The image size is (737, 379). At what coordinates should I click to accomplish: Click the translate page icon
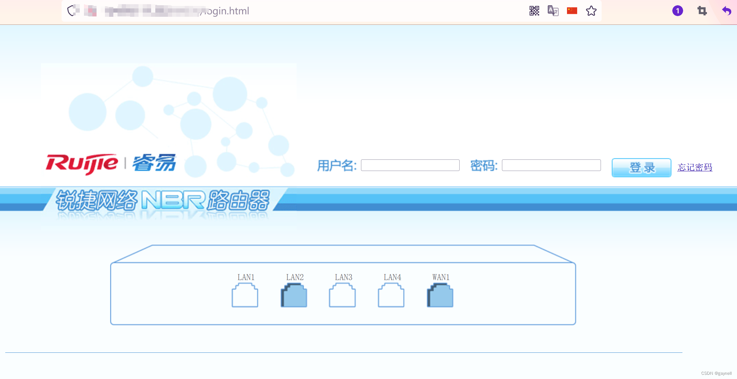coord(553,11)
